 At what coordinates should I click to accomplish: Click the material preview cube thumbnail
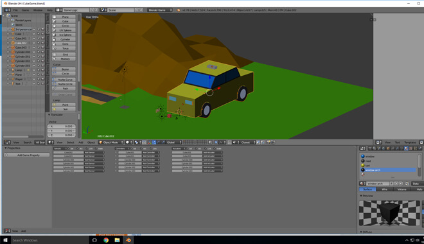(389, 213)
